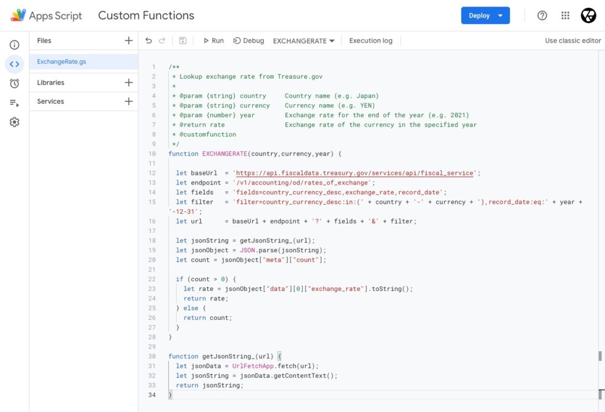Image resolution: width=605 pixels, height=412 pixels.
Task: Open the Editor code icon in sidebar
Action: tap(14, 64)
